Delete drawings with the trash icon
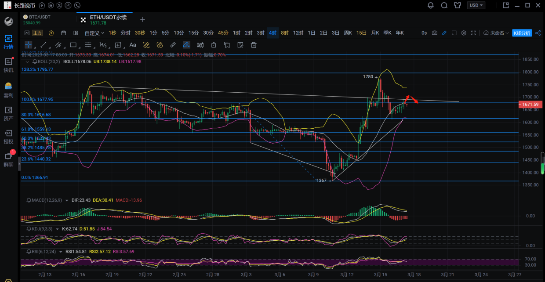Screen dimensions: 545x282 254,45
